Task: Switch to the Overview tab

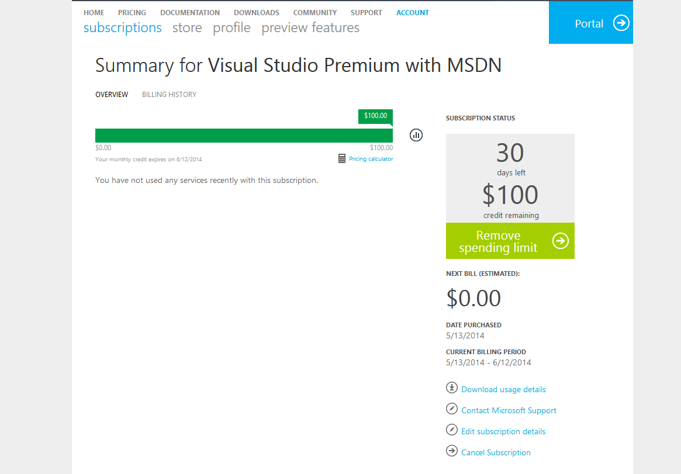Action: tap(112, 95)
